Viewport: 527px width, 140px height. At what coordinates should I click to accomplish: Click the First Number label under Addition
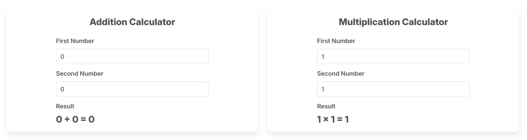click(75, 41)
